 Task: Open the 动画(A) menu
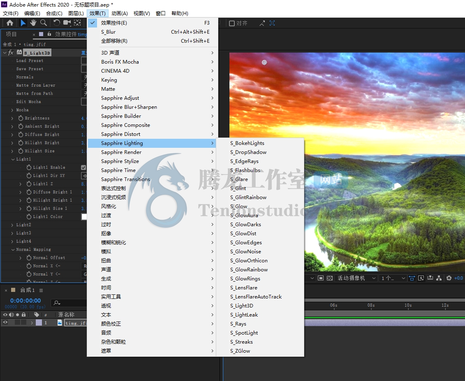pyautogui.click(x=120, y=13)
